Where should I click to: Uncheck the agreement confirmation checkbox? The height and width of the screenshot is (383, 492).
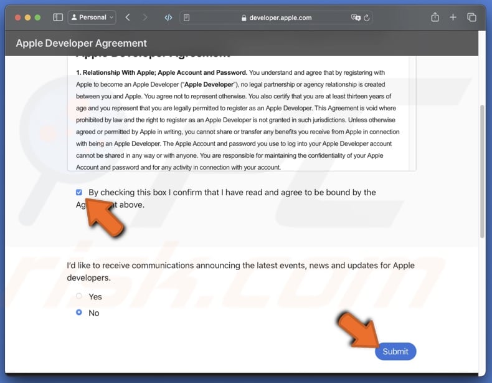[79, 192]
